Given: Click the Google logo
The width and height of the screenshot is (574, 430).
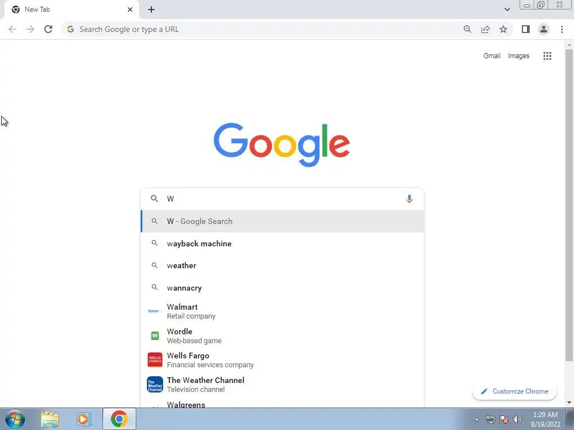Looking at the screenshot, I should (x=281, y=145).
